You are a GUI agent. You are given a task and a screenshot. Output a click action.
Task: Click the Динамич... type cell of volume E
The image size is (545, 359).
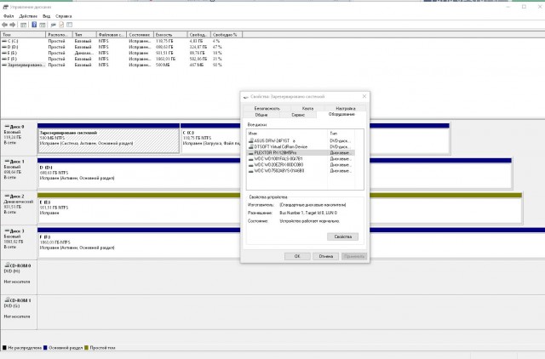click(83, 53)
